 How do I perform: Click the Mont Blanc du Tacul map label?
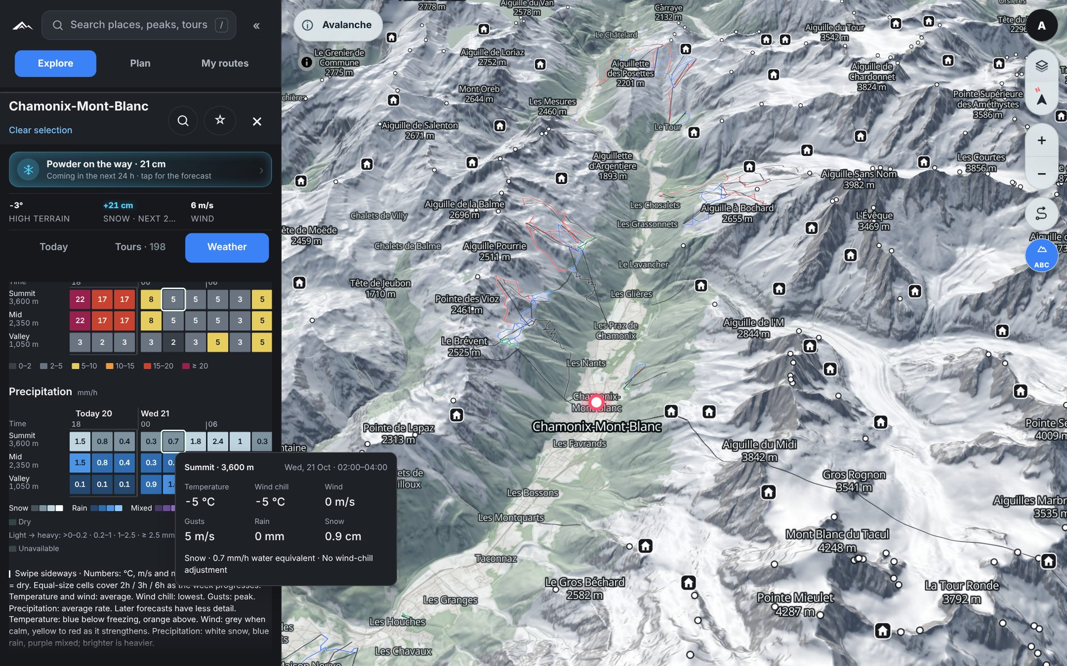tap(837, 541)
